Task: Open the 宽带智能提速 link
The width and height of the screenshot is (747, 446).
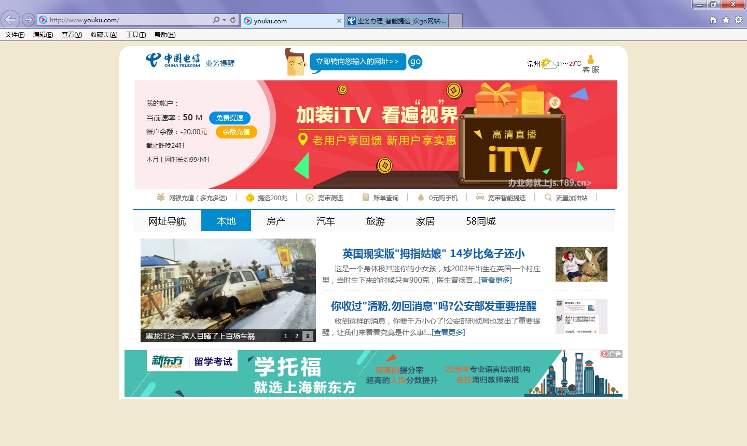Action: coord(507,198)
